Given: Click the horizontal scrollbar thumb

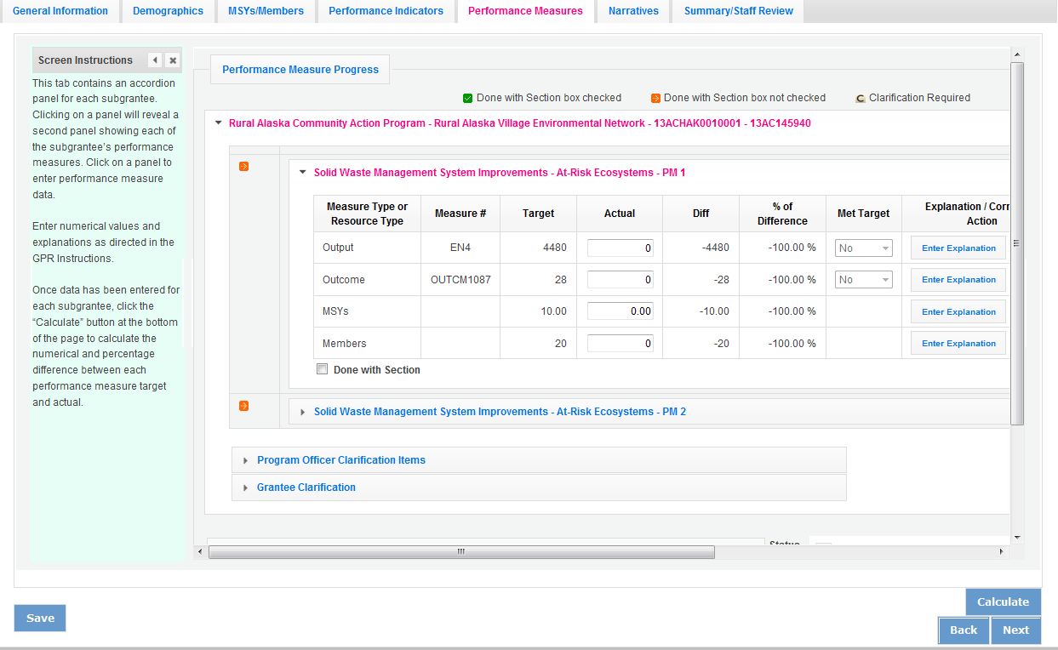Looking at the screenshot, I should (x=460, y=552).
